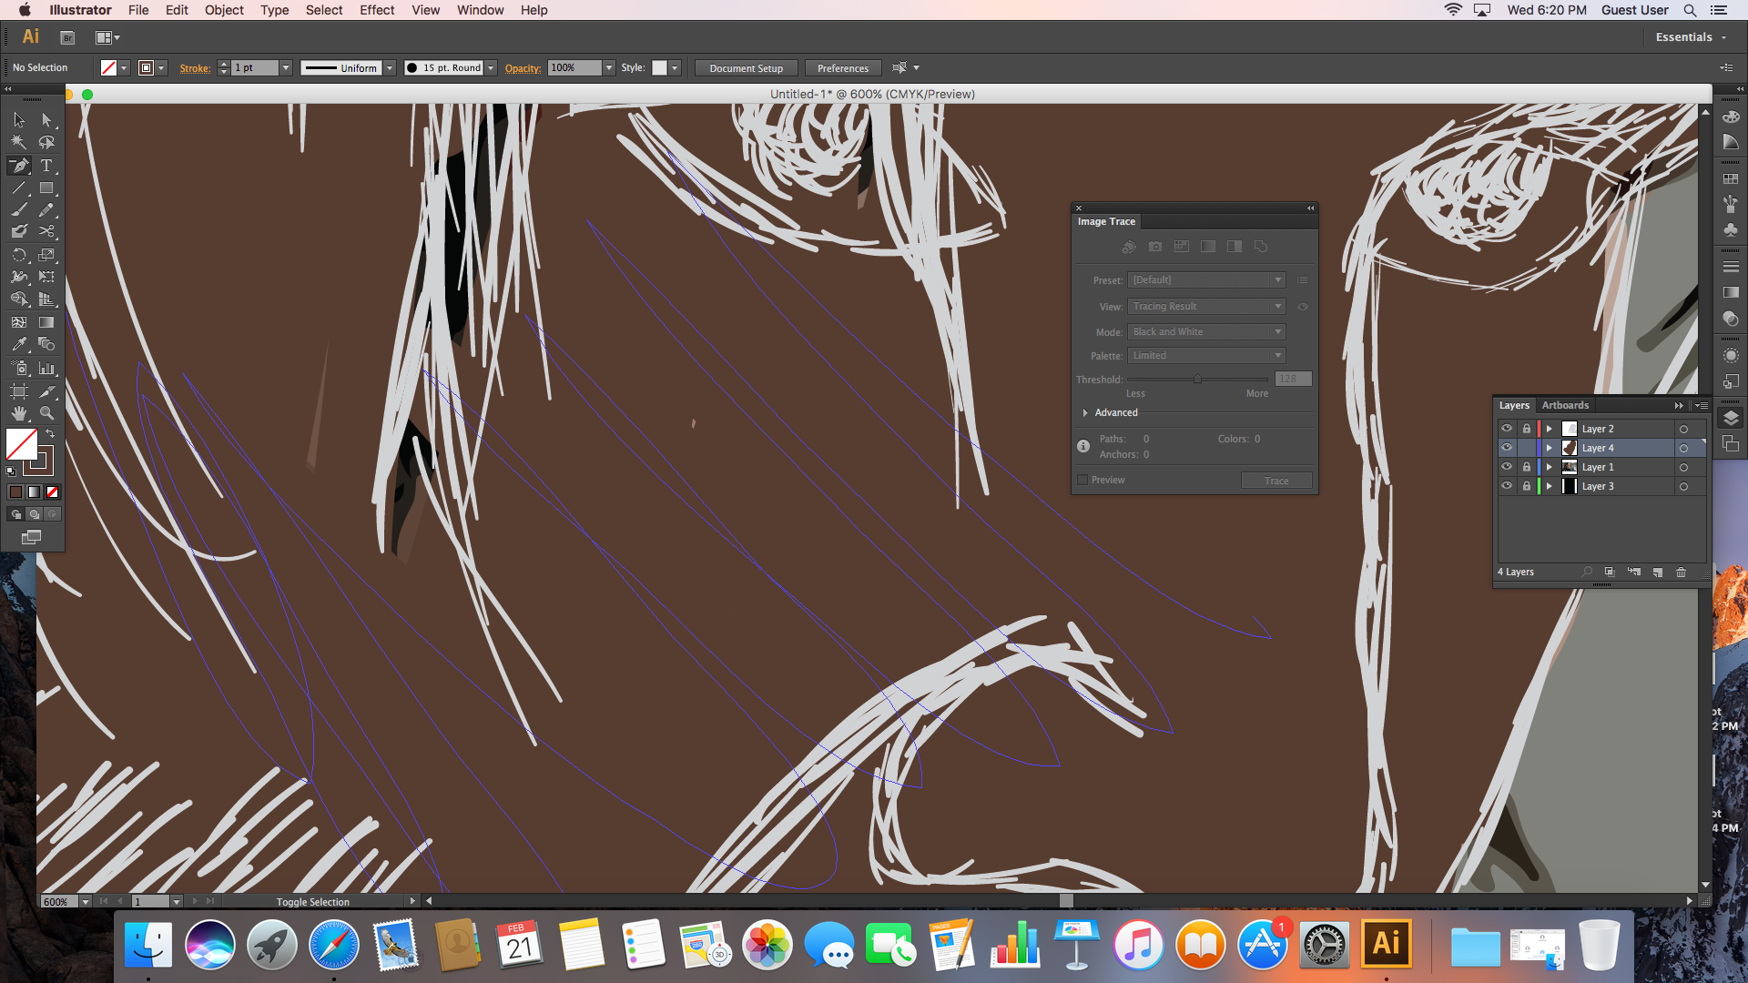Select the Hand tool
1748x983 pixels.
click(x=19, y=413)
